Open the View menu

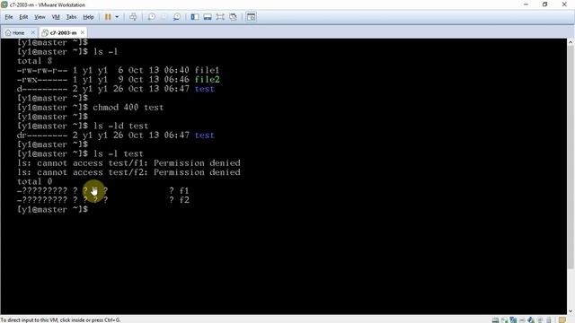pyautogui.click(x=40, y=17)
